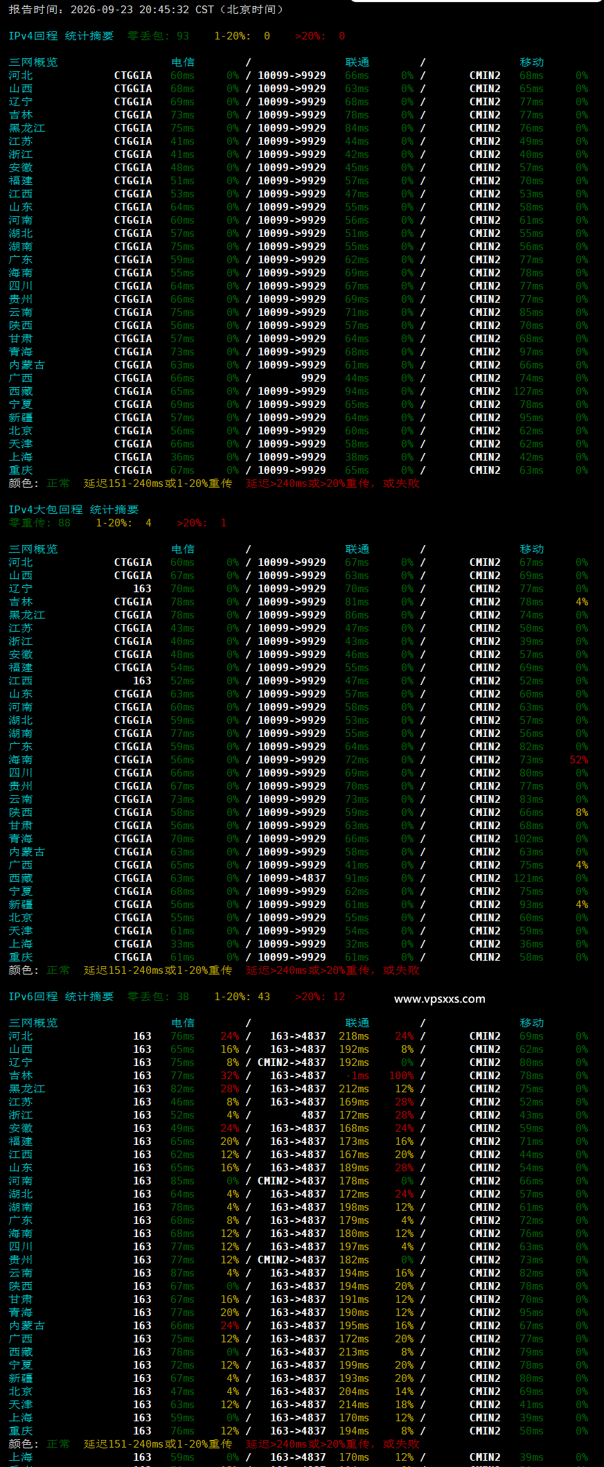Select the "94ms" Unicom latency for 西藏
This screenshot has height=1467, width=604.
click(x=357, y=391)
